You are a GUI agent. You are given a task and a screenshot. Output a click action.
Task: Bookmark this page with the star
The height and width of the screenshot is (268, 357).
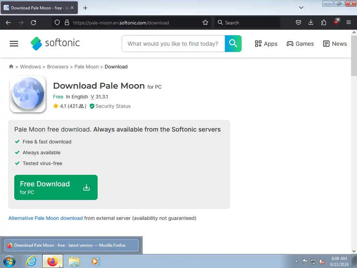[x=205, y=23]
